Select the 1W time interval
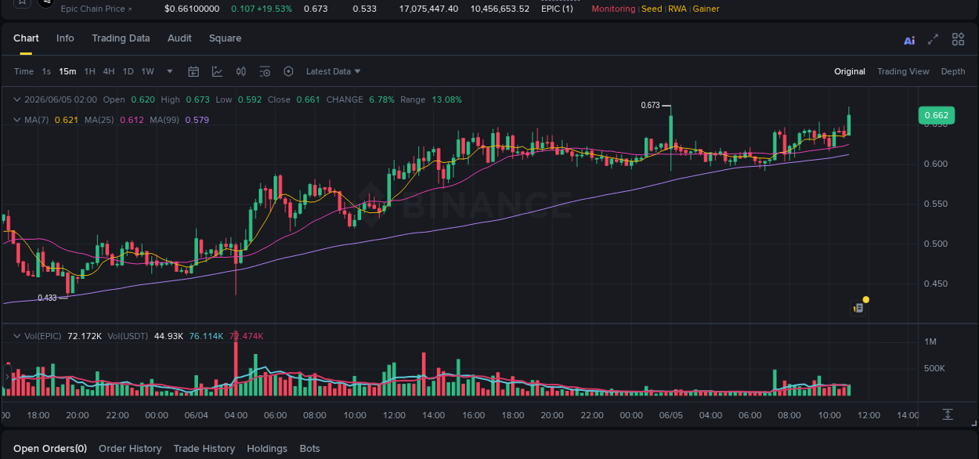This screenshot has width=979, height=459. 147,71
